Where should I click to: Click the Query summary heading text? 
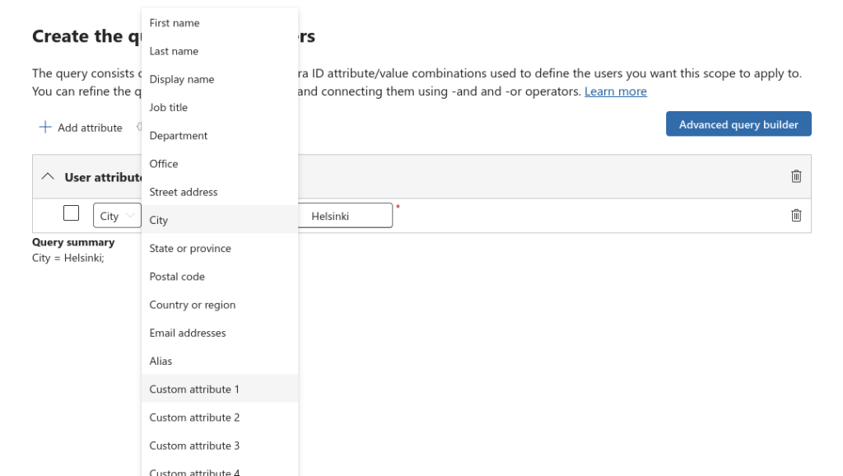coord(73,243)
